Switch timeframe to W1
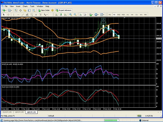The image size is (163, 122). pyautogui.click(x=141, y=15)
